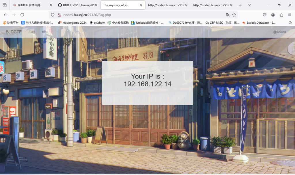
Task: Open the Firefox account icon
Action: coord(273,15)
